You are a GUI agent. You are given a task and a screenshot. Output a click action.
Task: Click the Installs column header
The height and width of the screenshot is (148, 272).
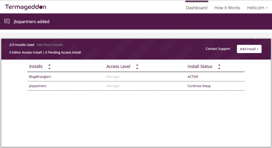tap(36, 67)
